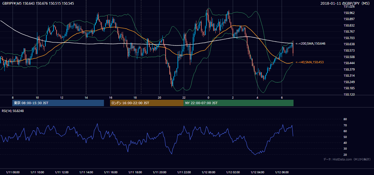
Task: Click the bottom time label 1/11 14:00
Action: pyautogui.click(x=86, y=172)
